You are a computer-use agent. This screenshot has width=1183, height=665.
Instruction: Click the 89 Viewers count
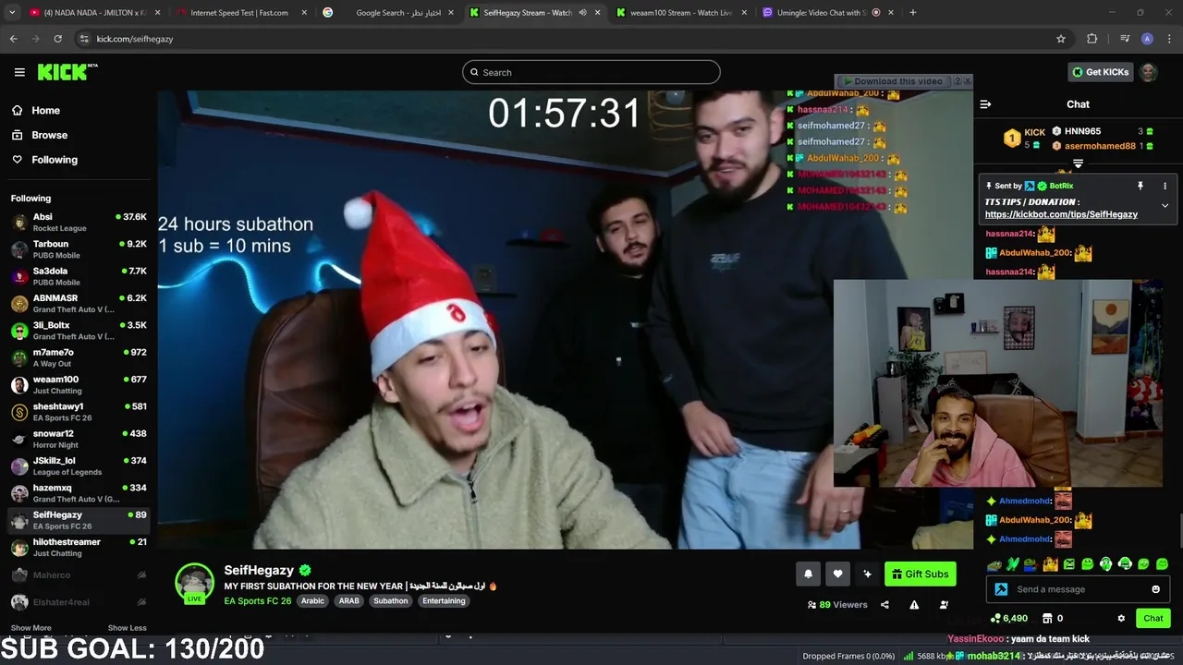coord(837,605)
